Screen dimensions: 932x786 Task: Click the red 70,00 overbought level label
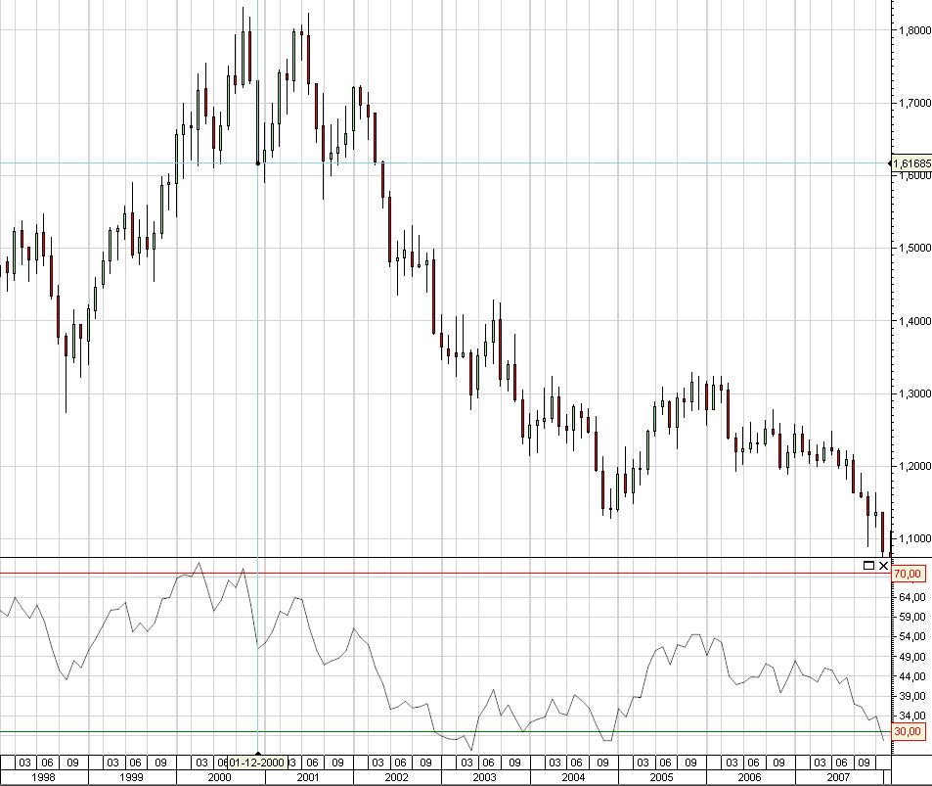point(908,574)
